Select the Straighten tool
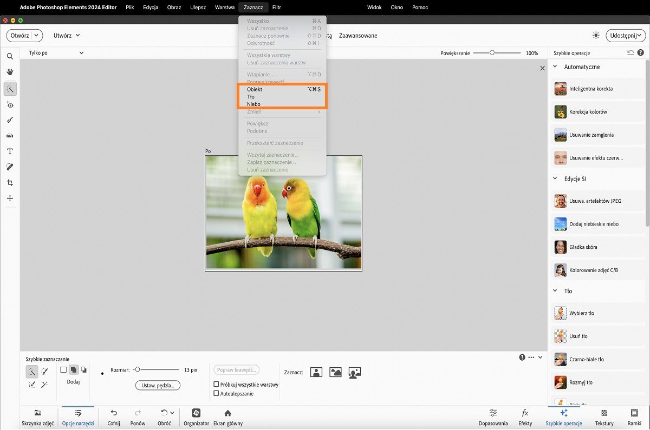Viewport: 650px width, 430px height. [x=10, y=136]
